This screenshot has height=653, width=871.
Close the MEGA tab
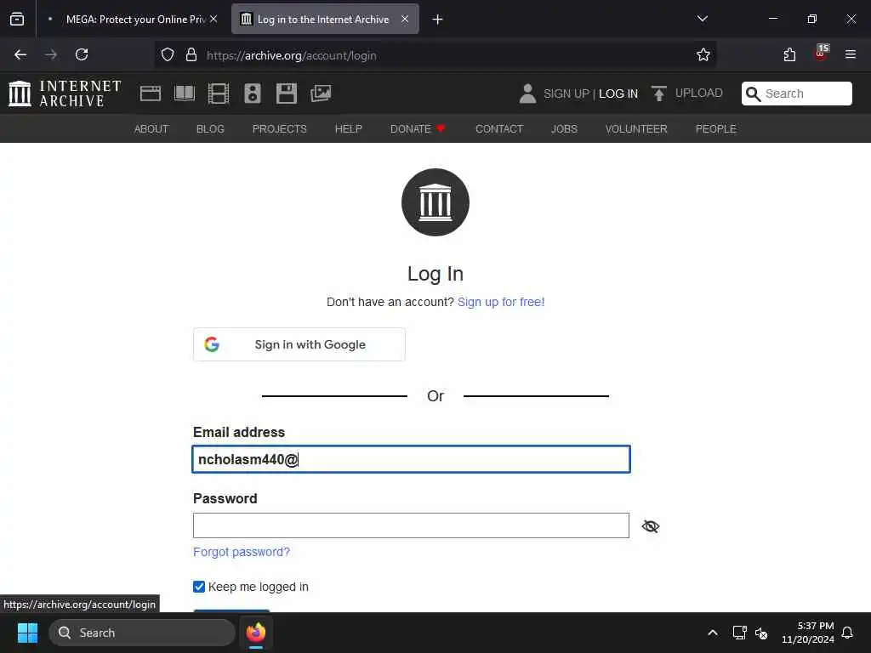coord(213,19)
